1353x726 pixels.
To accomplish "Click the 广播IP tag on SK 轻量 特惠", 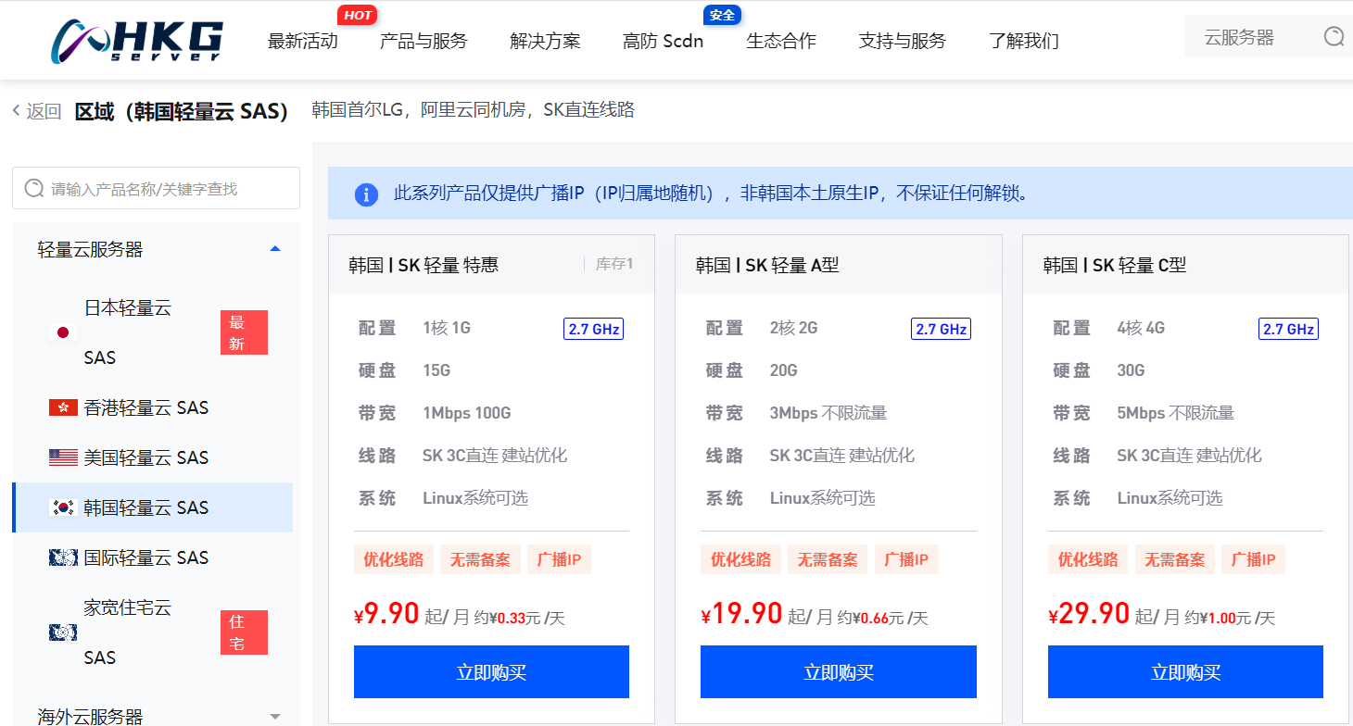I will pos(559,559).
